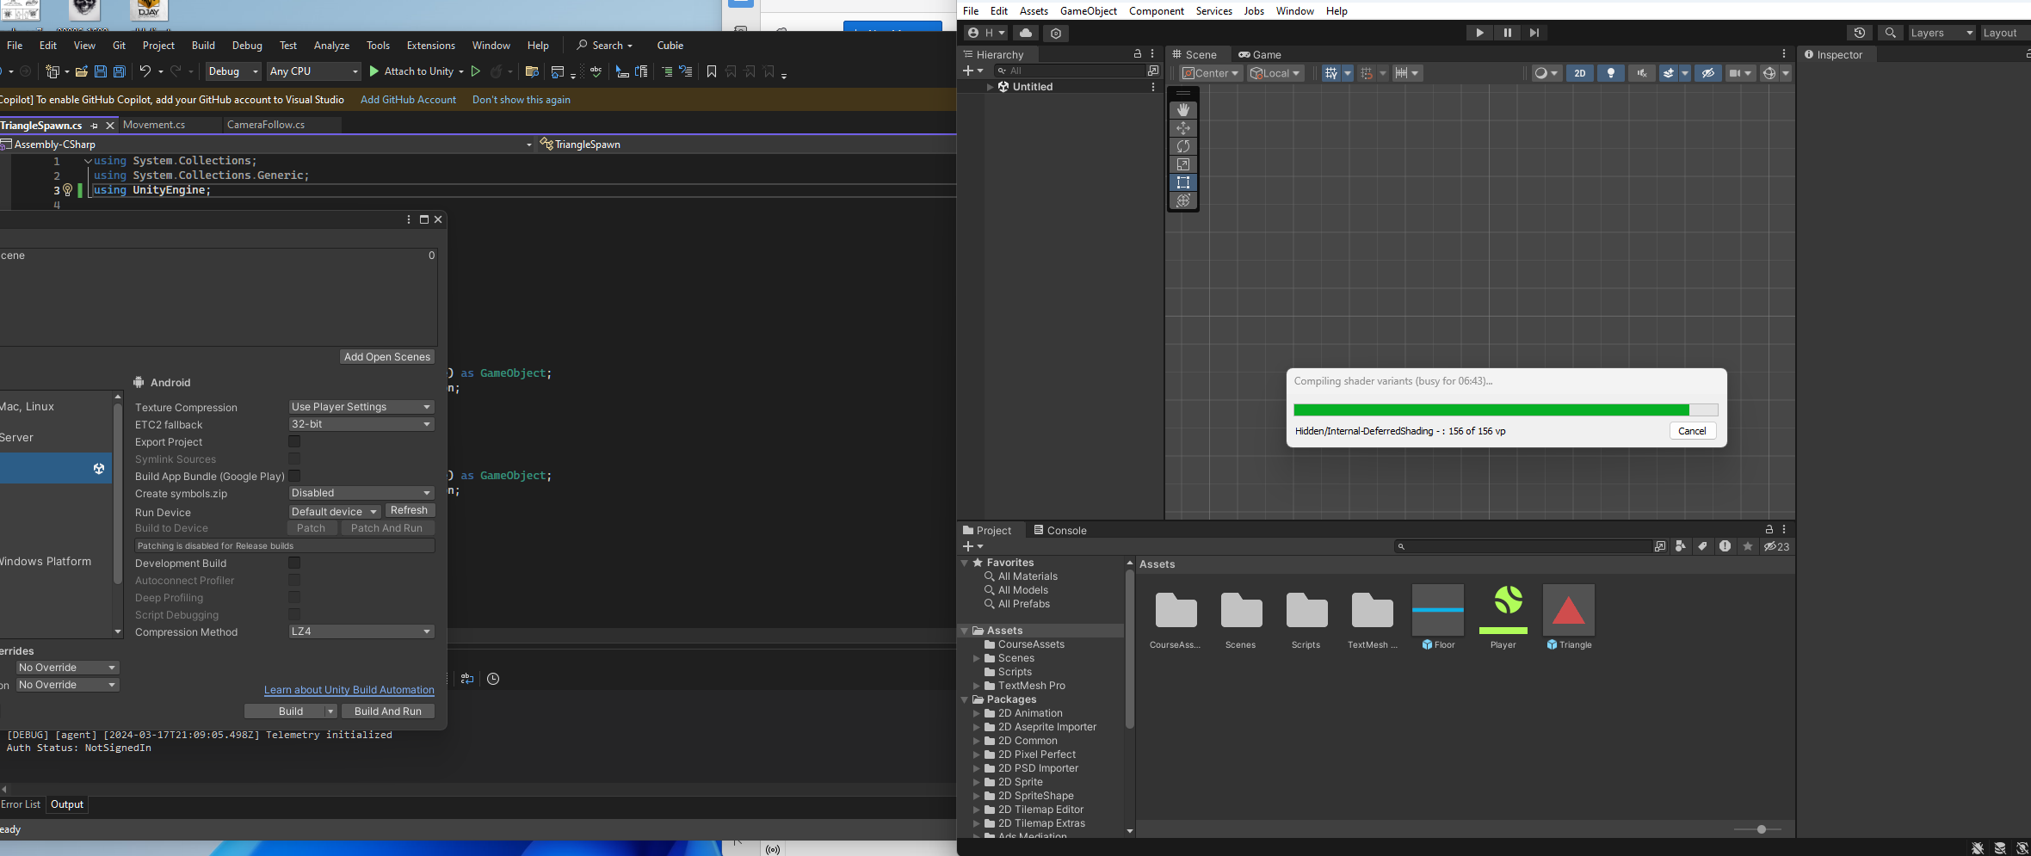Click Visual Studio Save All icon

pos(120,71)
